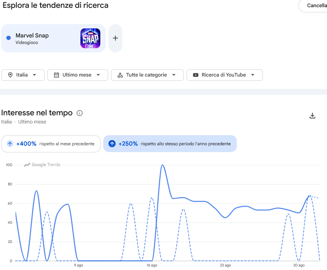Click the Marvel Snap game thumbnail
The height and width of the screenshot is (270, 327).
(x=90, y=38)
